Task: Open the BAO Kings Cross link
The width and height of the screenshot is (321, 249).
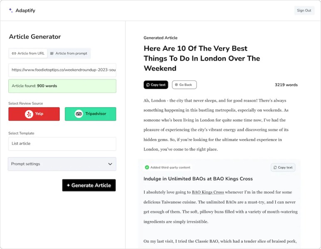Action: [x=208, y=192]
